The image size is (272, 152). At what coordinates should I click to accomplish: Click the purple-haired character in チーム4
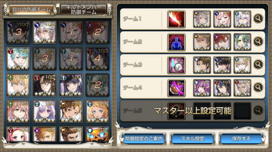point(202,88)
